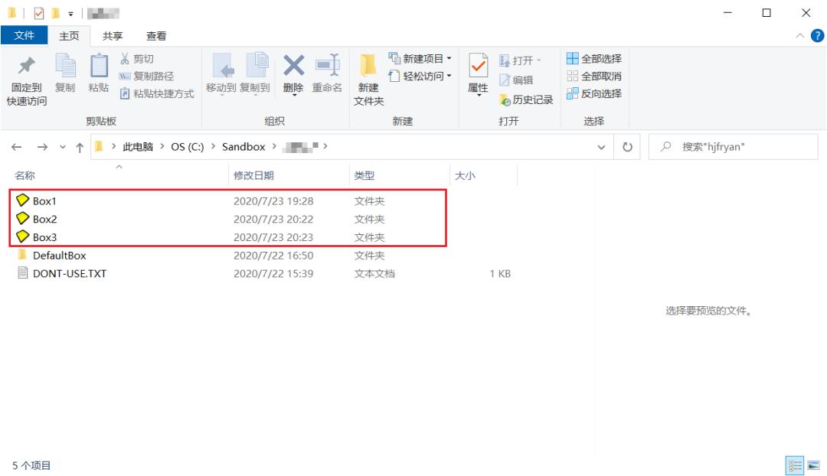Open recent locations dropdown arrow
Viewport: 827px width, 476px height.
63,147
